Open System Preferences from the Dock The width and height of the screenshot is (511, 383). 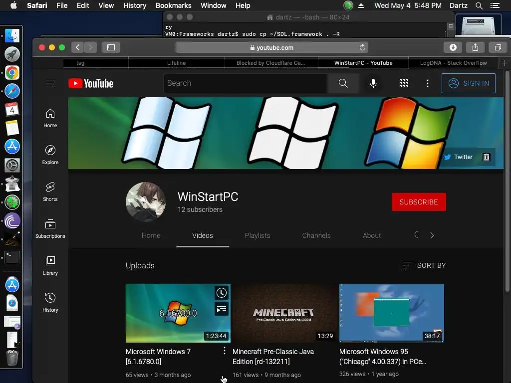(12, 166)
